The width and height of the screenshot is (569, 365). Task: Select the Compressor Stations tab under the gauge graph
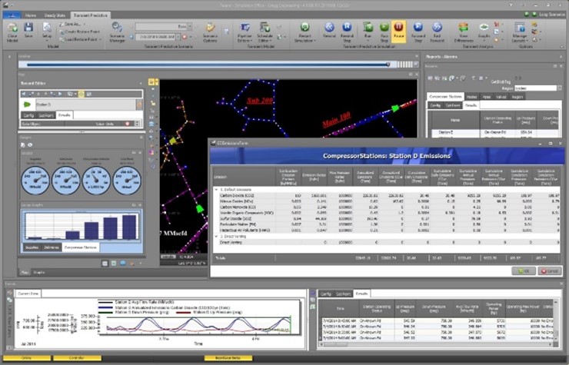pyautogui.click(x=81, y=247)
